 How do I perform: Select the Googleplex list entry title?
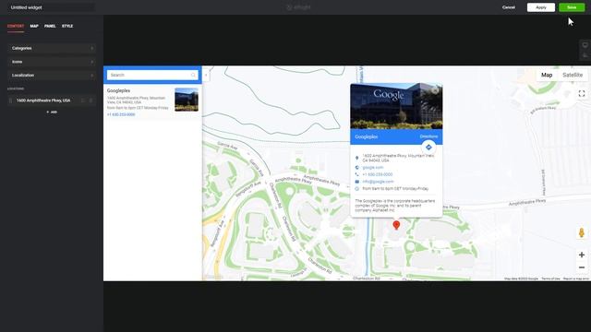click(118, 90)
